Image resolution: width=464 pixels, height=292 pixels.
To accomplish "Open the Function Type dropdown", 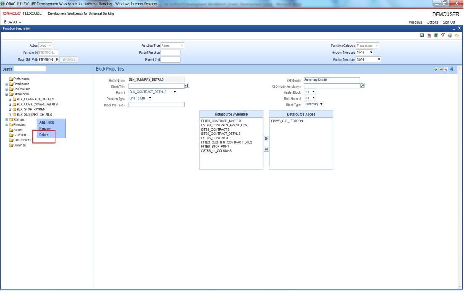I will pos(172,45).
